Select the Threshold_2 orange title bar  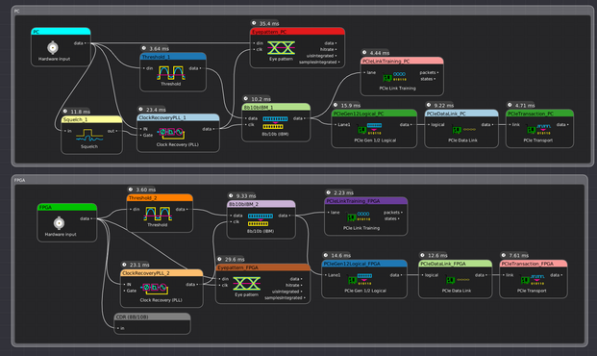[x=160, y=198]
